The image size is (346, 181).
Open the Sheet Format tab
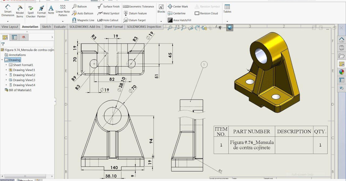pos(114,26)
